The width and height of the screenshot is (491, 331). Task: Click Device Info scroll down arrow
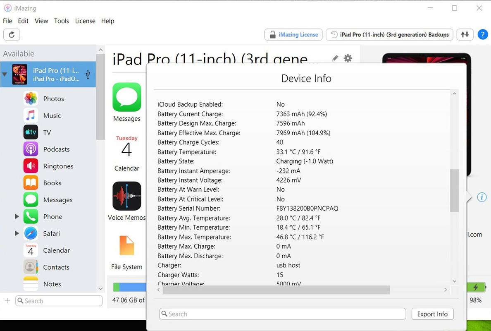click(x=454, y=281)
